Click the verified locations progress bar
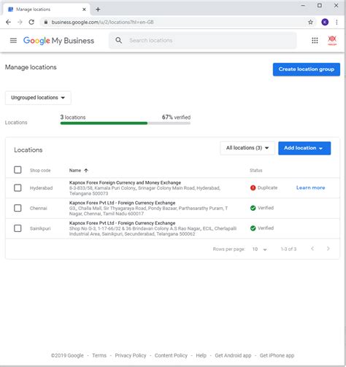 coord(126,123)
